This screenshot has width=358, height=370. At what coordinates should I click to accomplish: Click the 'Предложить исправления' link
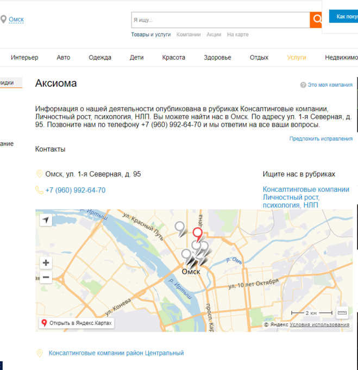point(321,139)
